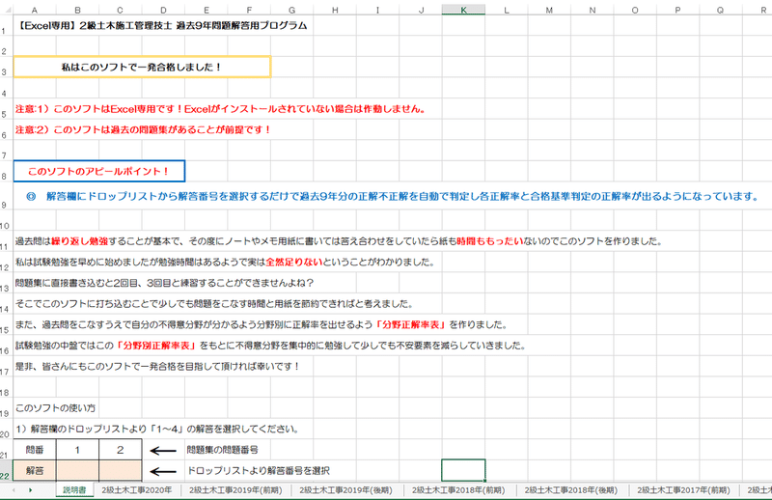
Task: Click the このソフトの使い方 heading cell
Action: pyautogui.click(x=55, y=408)
